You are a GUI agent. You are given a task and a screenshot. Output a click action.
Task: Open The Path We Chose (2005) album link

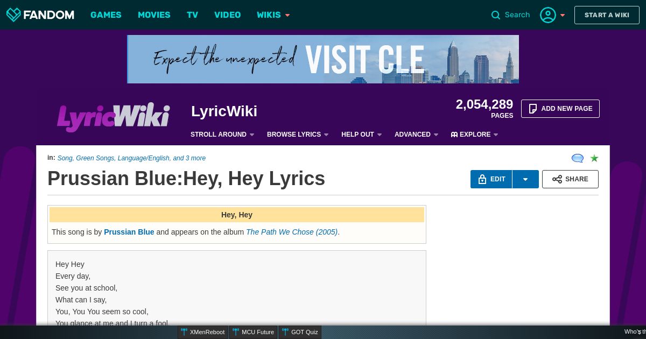292,232
